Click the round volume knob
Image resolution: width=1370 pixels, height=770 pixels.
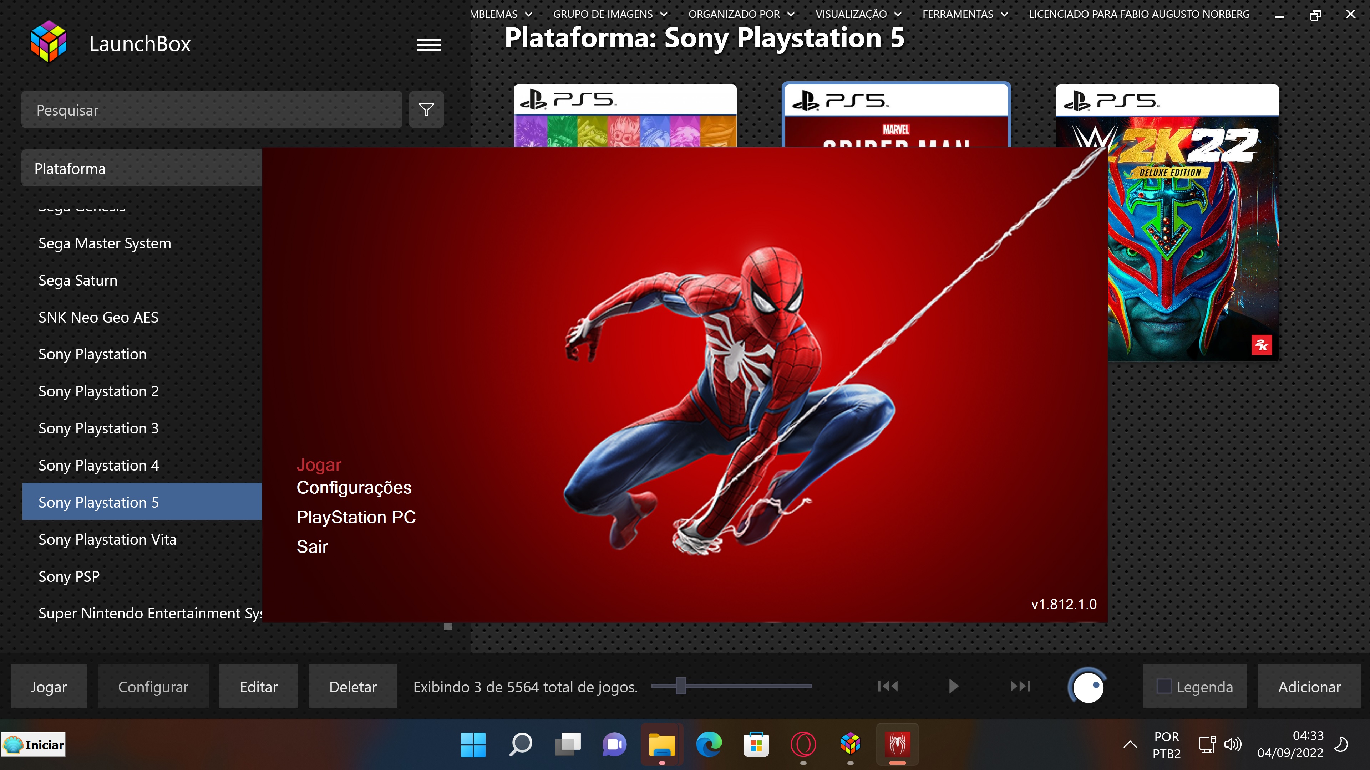[1087, 686]
